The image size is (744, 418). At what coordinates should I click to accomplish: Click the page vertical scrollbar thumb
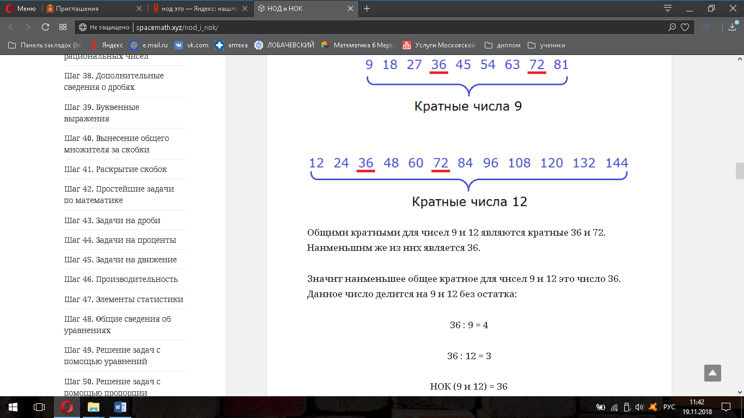740,171
